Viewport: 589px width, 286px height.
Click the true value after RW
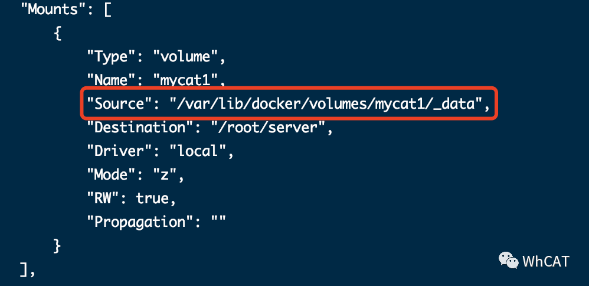coord(152,199)
